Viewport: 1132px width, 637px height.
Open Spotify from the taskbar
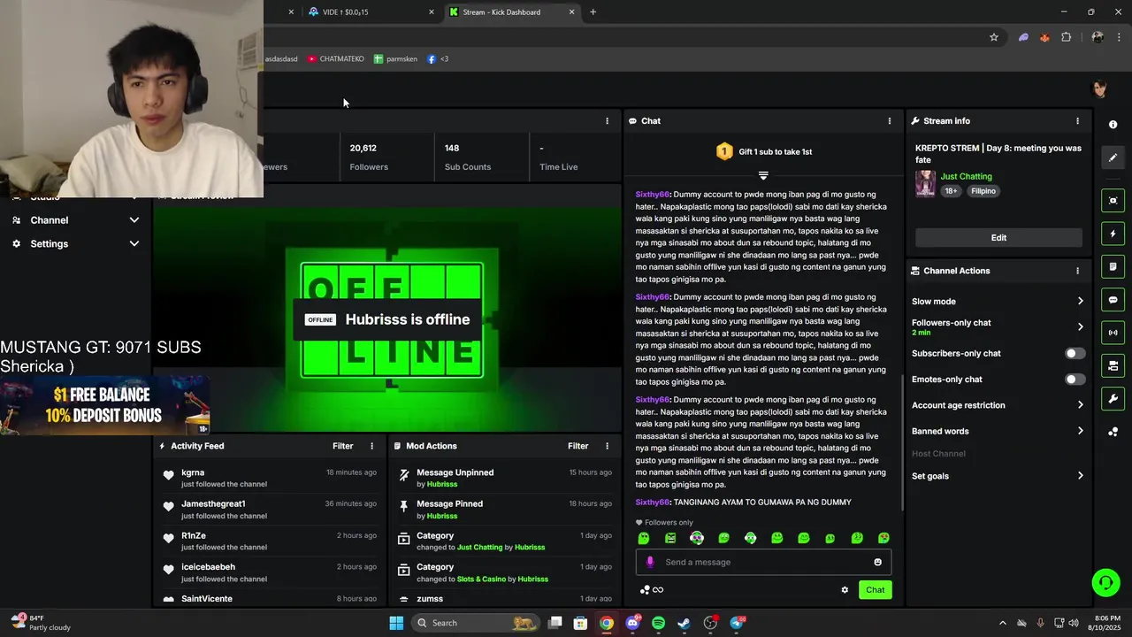pyautogui.click(x=658, y=623)
